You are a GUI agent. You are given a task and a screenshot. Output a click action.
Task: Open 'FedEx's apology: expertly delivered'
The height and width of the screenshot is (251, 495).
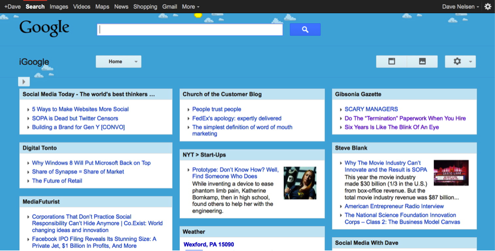coord(237,118)
